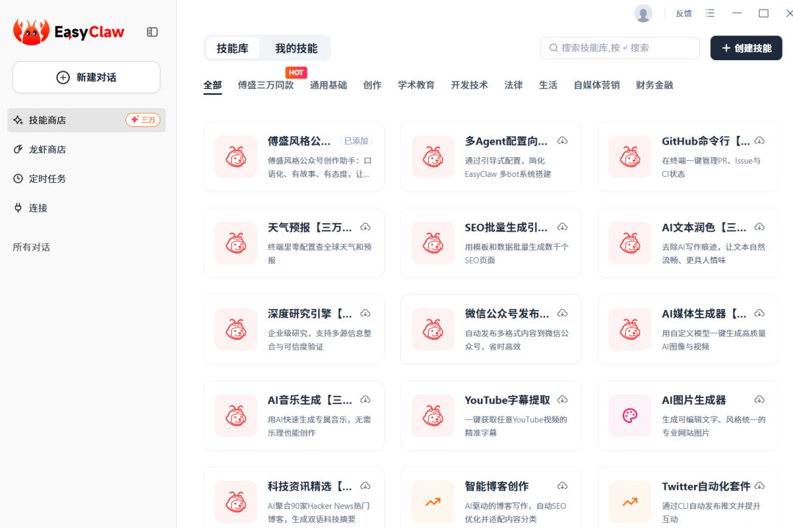Select the 开发技术 category tab
This screenshot has width=793, height=528.
tap(469, 85)
